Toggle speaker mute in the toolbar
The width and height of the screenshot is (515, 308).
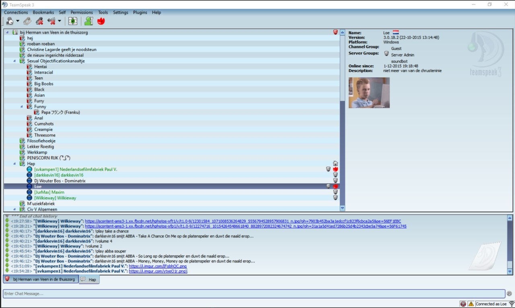tap(51, 21)
